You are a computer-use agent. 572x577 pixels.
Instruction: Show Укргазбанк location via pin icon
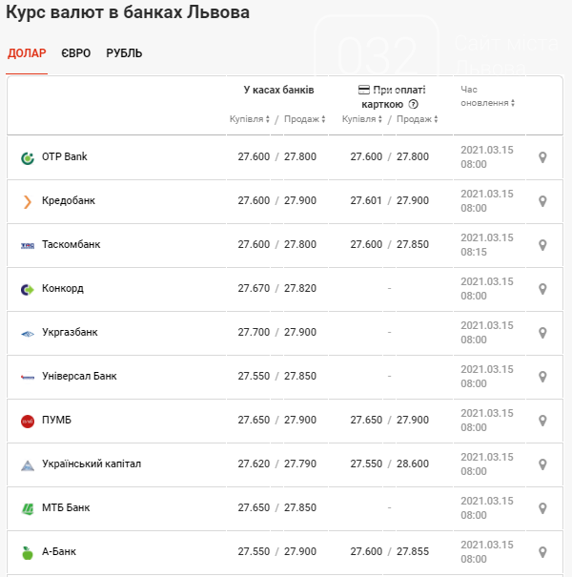point(542,333)
